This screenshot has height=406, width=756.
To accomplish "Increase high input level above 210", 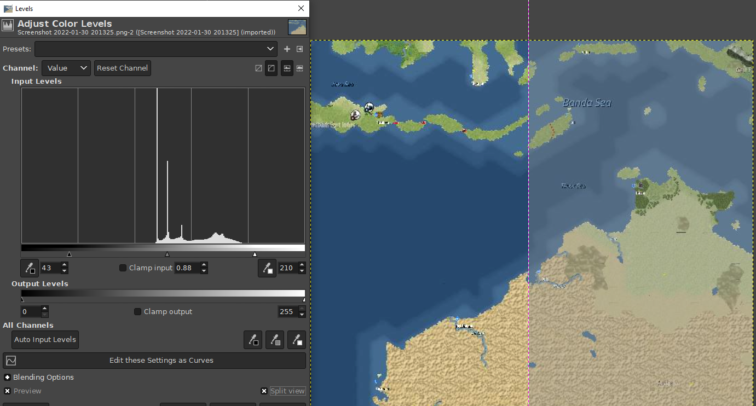I will [302, 265].
